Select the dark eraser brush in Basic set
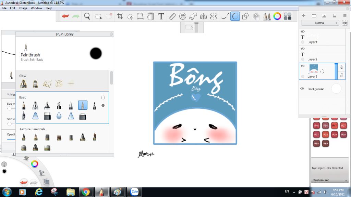 coord(47,116)
